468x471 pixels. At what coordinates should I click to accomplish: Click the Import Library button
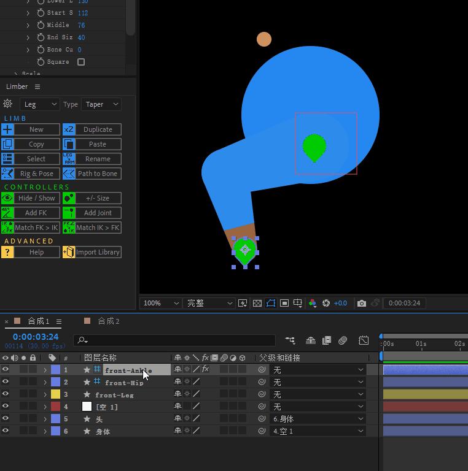98,252
